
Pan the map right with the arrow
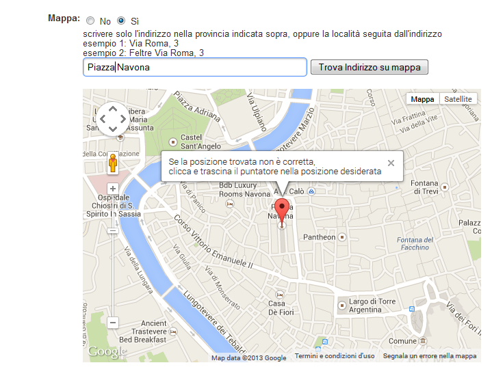[123, 119]
